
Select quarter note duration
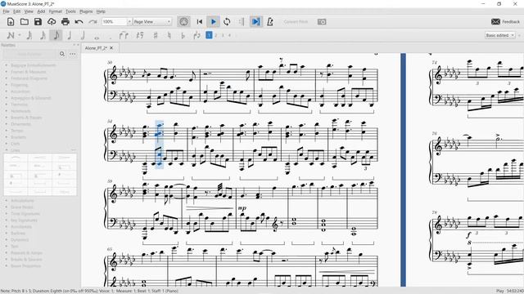[70, 35]
